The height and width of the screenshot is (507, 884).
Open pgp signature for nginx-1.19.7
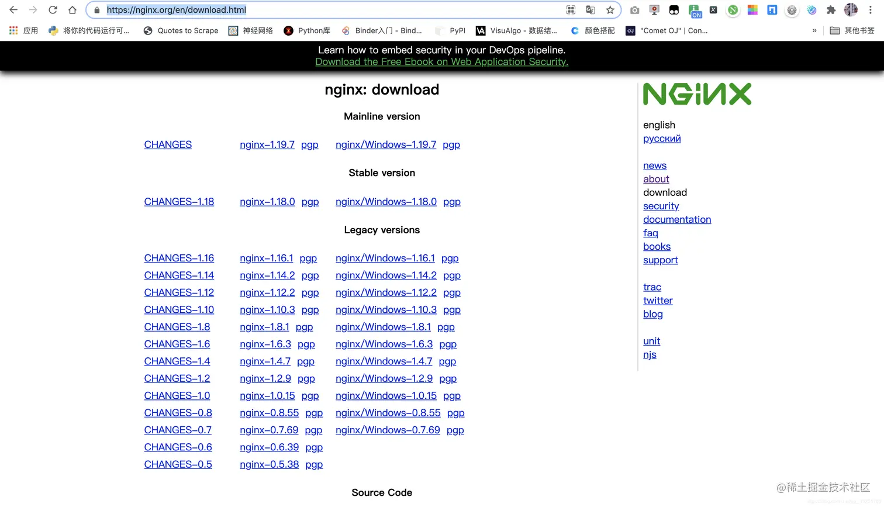pos(310,145)
